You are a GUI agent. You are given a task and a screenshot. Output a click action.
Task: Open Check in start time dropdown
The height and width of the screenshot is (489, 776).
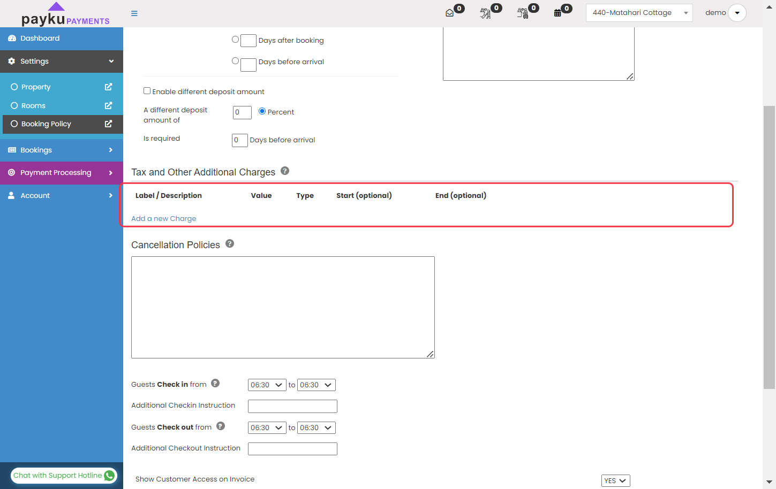267,385
